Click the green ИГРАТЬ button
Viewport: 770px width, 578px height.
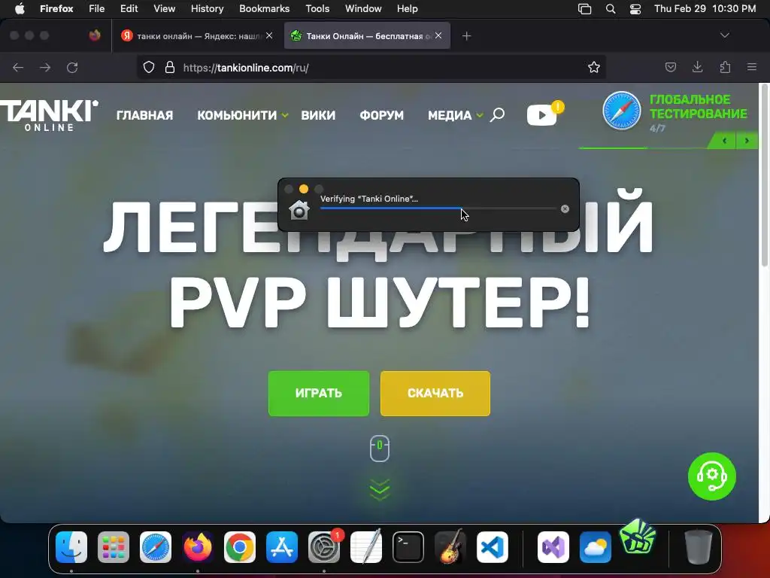(x=319, y=393)
